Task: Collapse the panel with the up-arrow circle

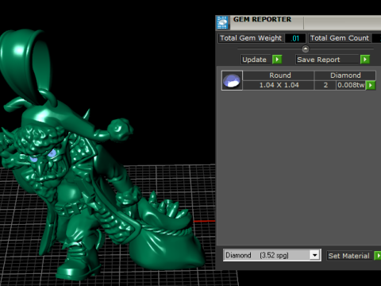Action: [306, 49]
